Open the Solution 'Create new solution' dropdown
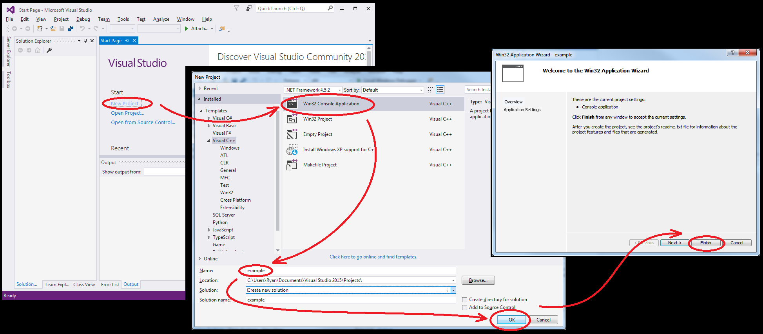 tap(453, 290)
